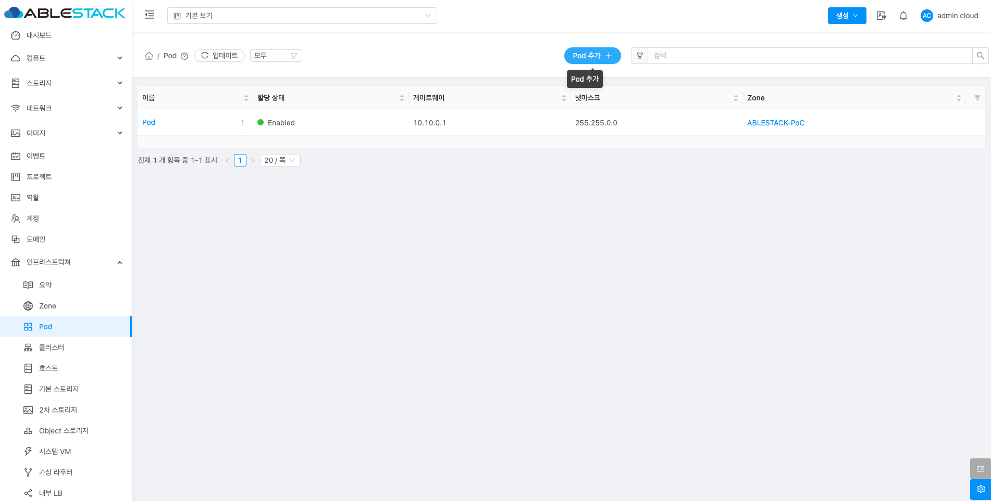Open the settings gear icon at bottom right
The image size is (991, 501).
tap(981, 489)
